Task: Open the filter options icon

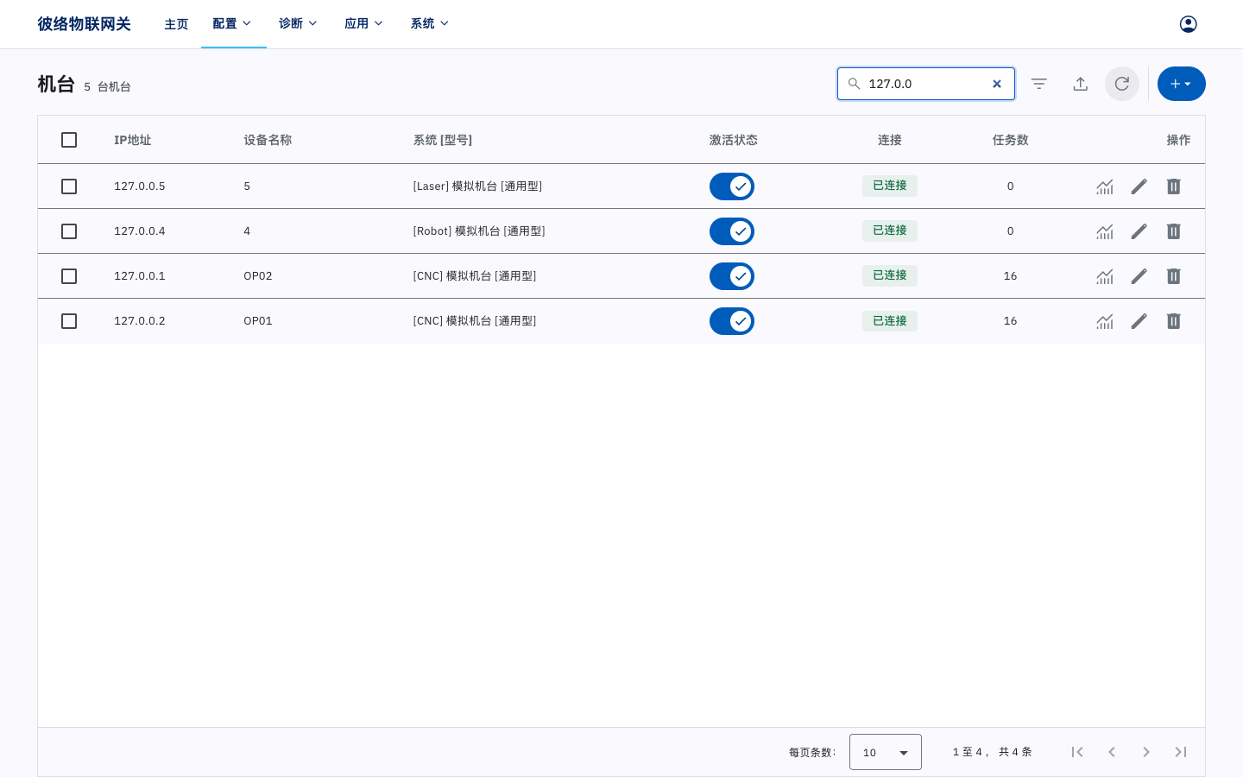Action: point(1039,84)
